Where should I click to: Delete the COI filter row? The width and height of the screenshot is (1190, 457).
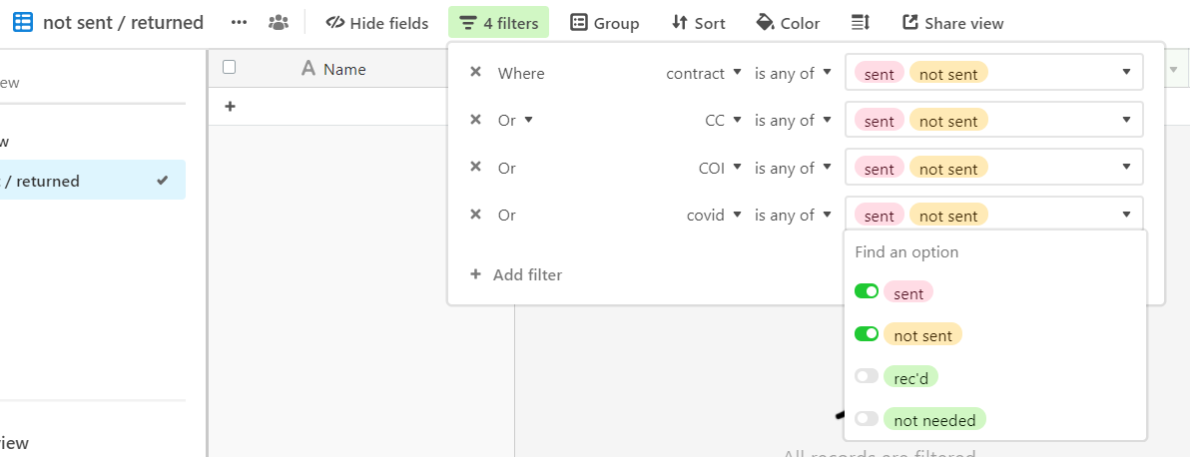click(476, 167)
